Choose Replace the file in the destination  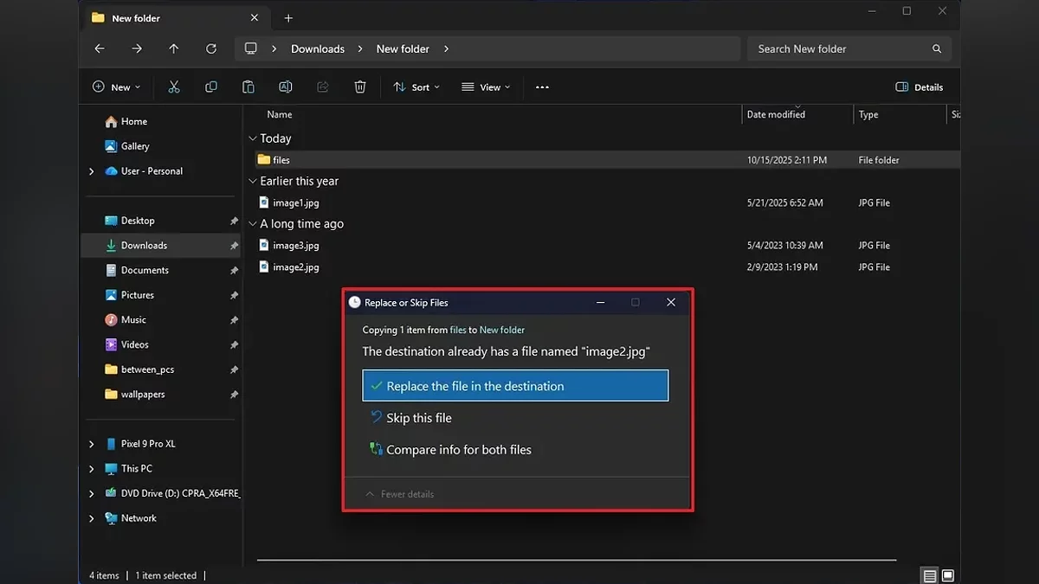pyautogui.click(x=515, y=386)
